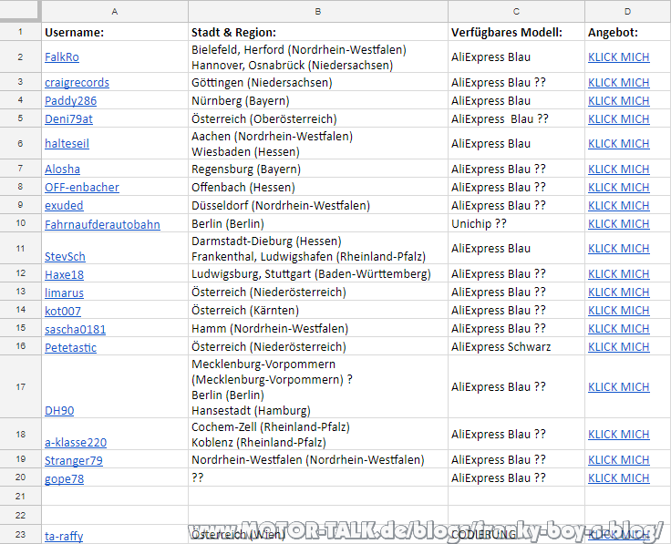This screenshot has width=671, height=544.
Task: Open the exuded username link
Action: (x=64, y=206)
